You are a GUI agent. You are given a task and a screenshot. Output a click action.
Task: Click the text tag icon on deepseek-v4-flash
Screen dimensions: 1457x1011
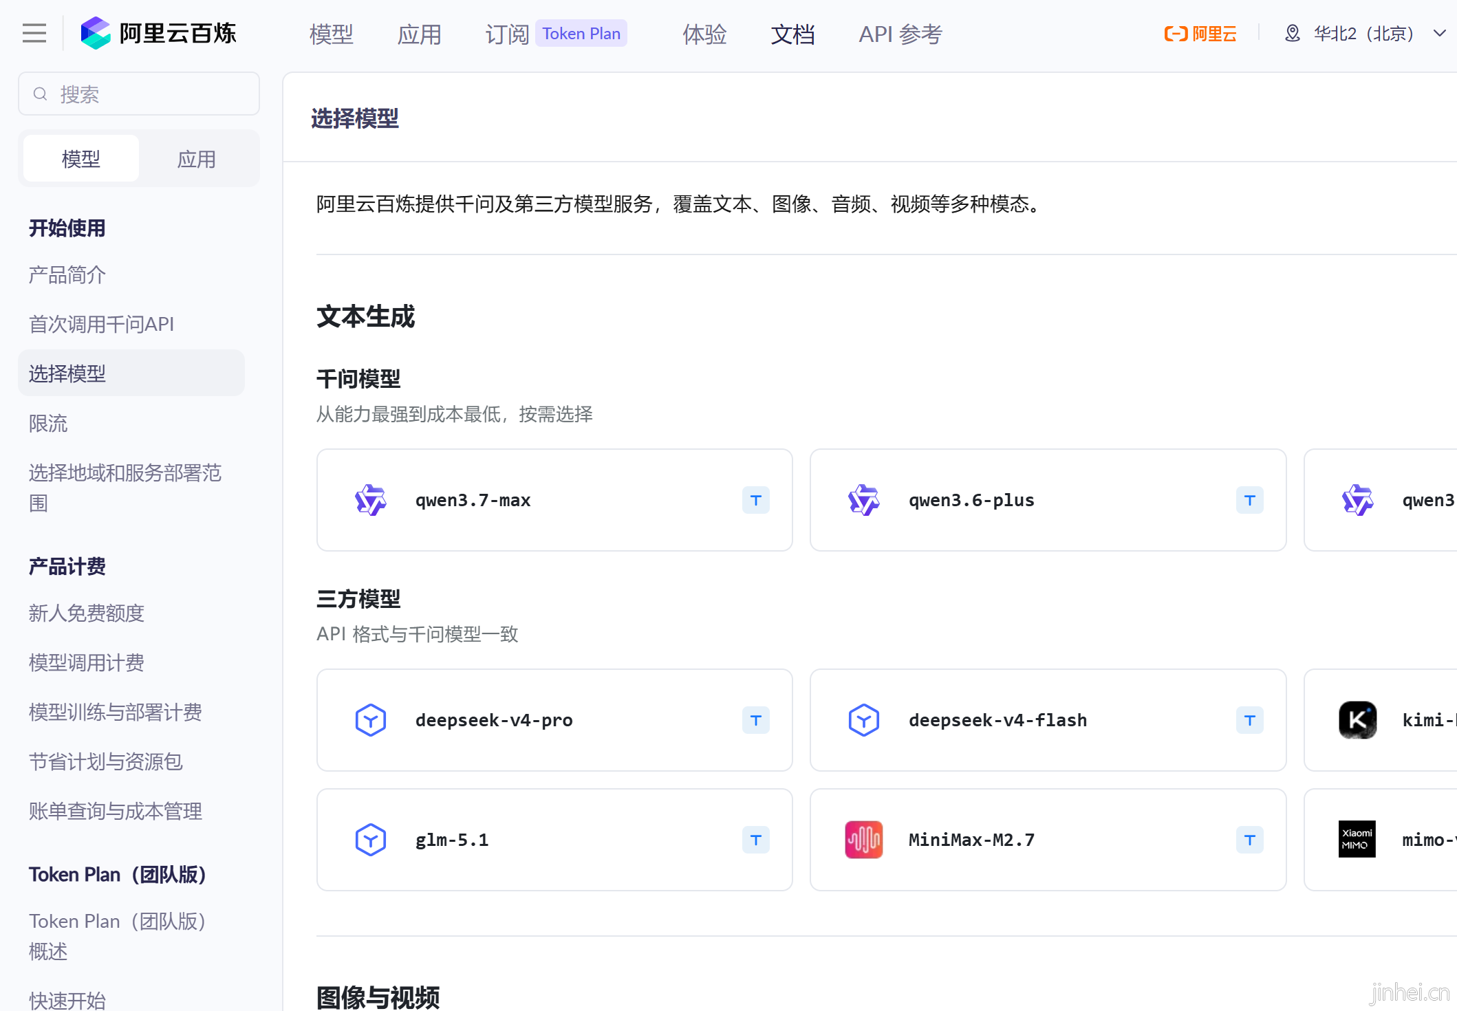1250,720
